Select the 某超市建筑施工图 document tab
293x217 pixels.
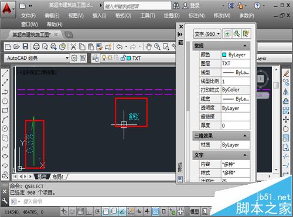pos(32,35)
